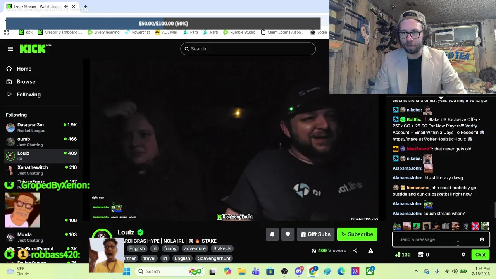This screenshot has height=279, width=496.
Task: Open OBS Studio from the taskbar
Action: pos(284,272)
